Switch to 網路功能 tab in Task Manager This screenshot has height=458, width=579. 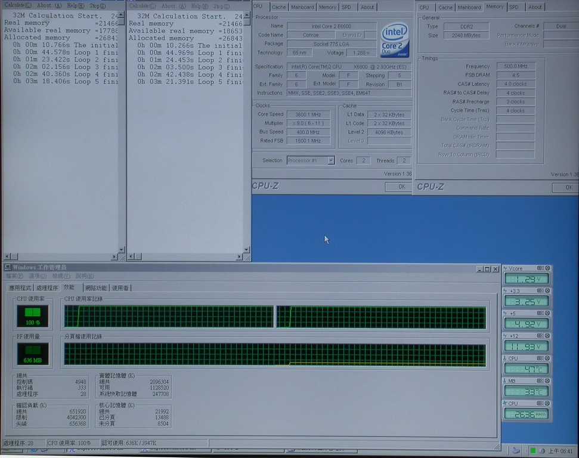96,288
